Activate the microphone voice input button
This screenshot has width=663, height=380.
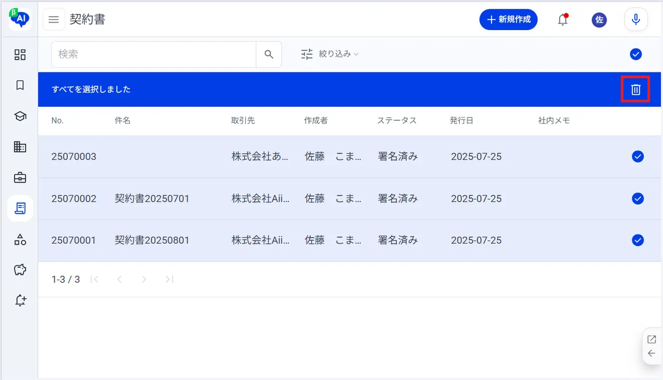pyautogui.click(x=636, y=20)
